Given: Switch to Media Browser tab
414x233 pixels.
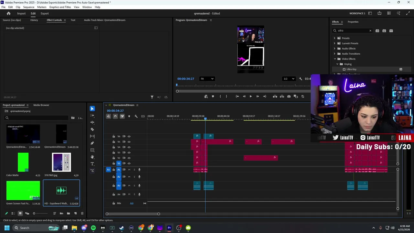Looking at the screenshot, I should pyautogui.click(x=41, y=105).
